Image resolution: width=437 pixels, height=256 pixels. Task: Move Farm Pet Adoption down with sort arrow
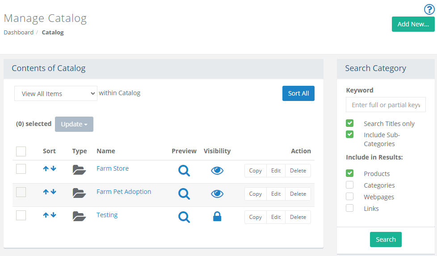[54, 192]
